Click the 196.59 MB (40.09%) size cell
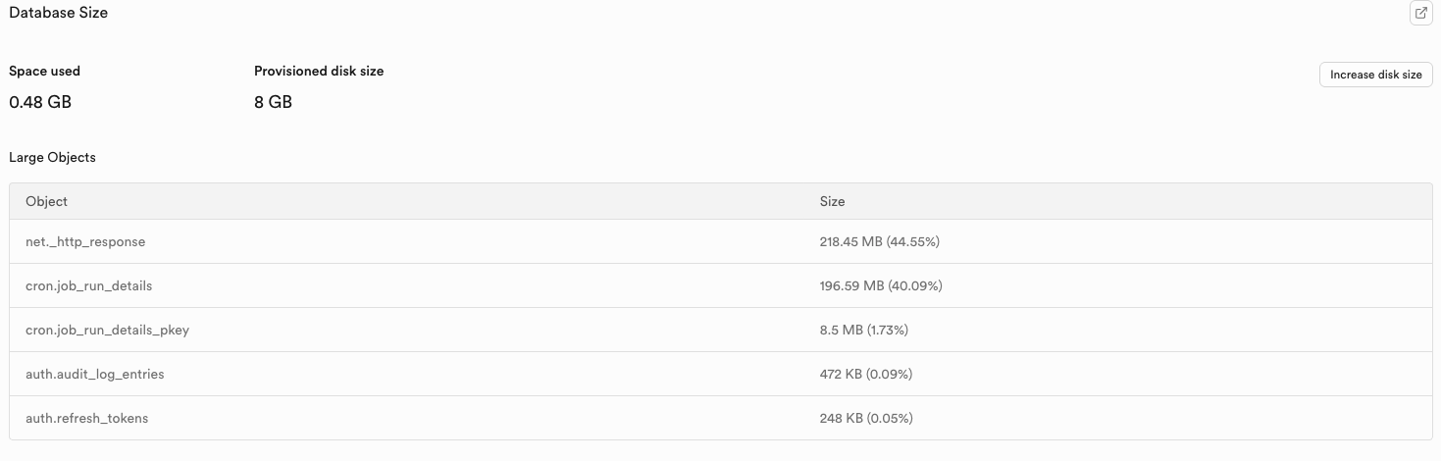Image resolution: width=1441 pixels, height=461 pixels. [881, 285]
